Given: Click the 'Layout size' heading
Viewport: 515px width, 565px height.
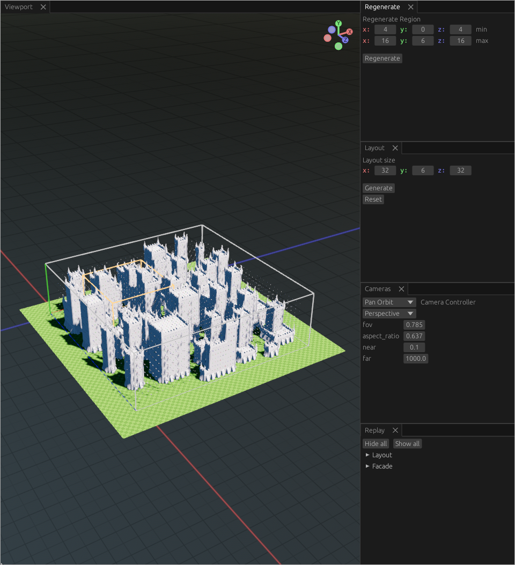Looking at the screenshot, I should [x=379, y=160].
